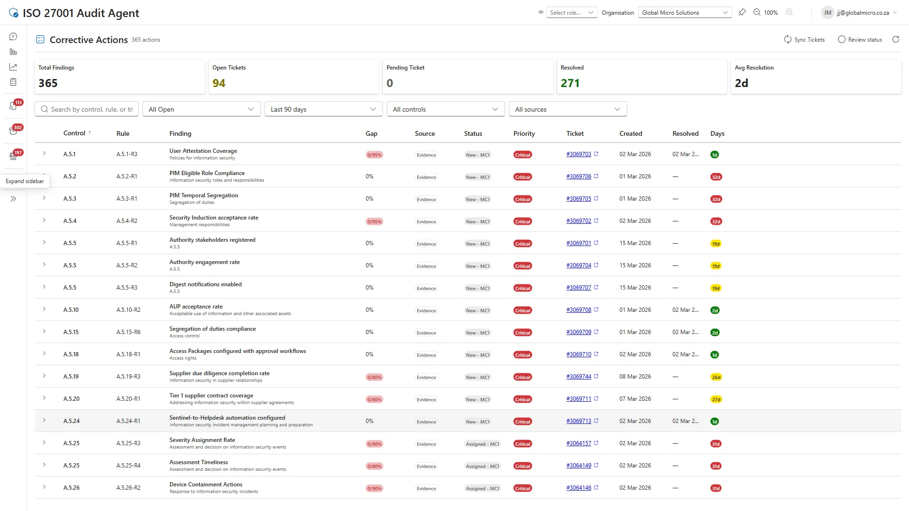Zoom out using the magnifier minus control

(x=757, y=13)
